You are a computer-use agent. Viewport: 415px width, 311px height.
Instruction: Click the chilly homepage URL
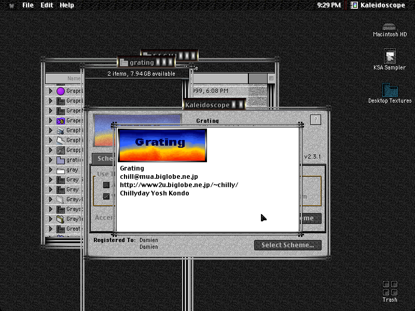tap(179, 185)
